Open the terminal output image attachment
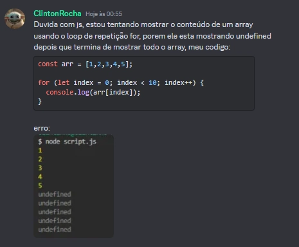 tap(73, 186)
